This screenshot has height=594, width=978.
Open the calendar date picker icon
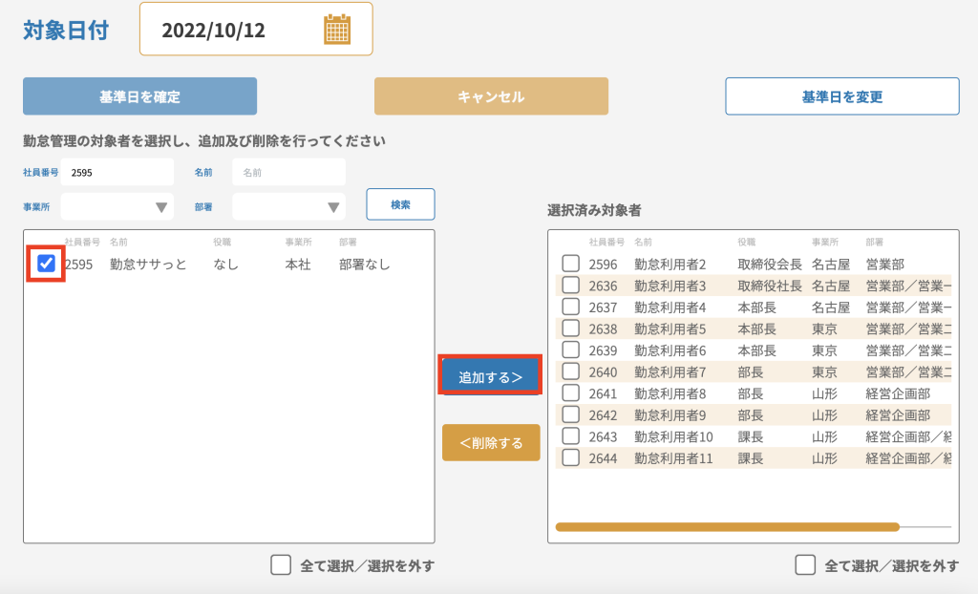pyautogui.click(x=337, y=30)
